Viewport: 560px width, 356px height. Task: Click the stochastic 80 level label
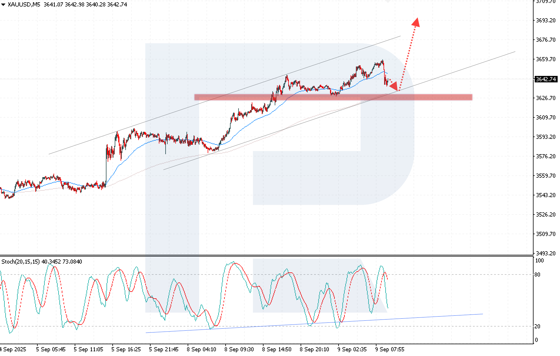tap(537, 275)
